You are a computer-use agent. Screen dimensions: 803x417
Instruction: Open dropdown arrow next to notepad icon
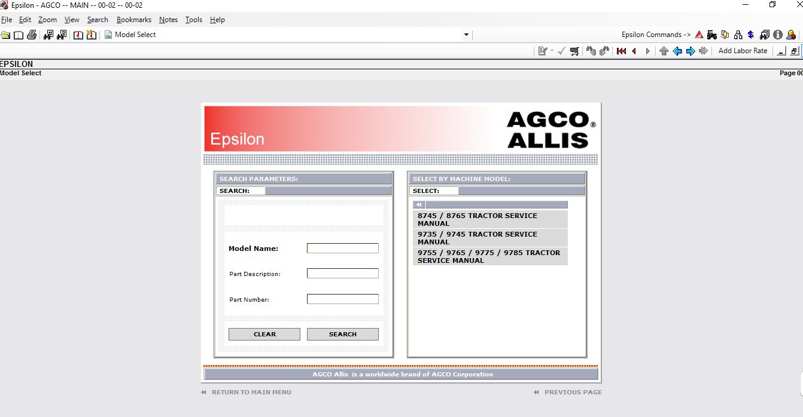coord(552,51)
